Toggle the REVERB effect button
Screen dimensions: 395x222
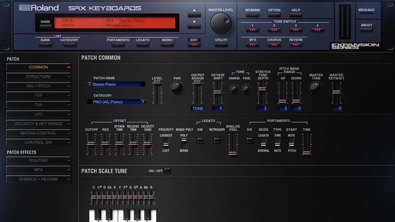tap(296, 45)
